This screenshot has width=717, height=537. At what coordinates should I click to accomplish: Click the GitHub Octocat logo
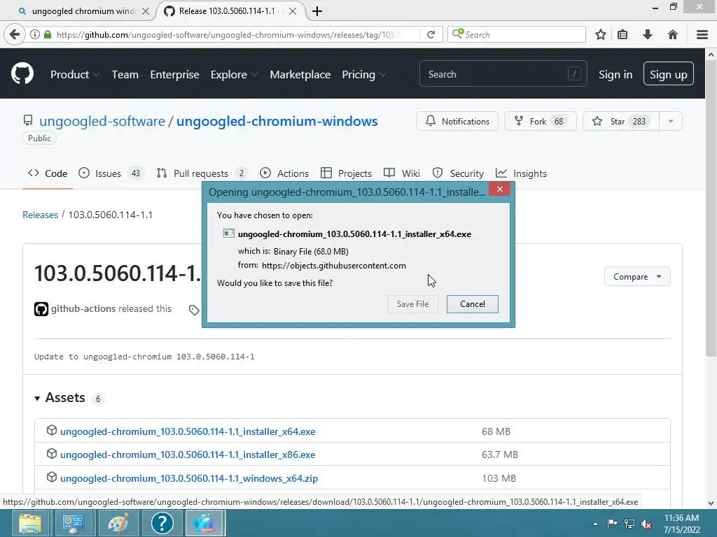coord(22,74)
